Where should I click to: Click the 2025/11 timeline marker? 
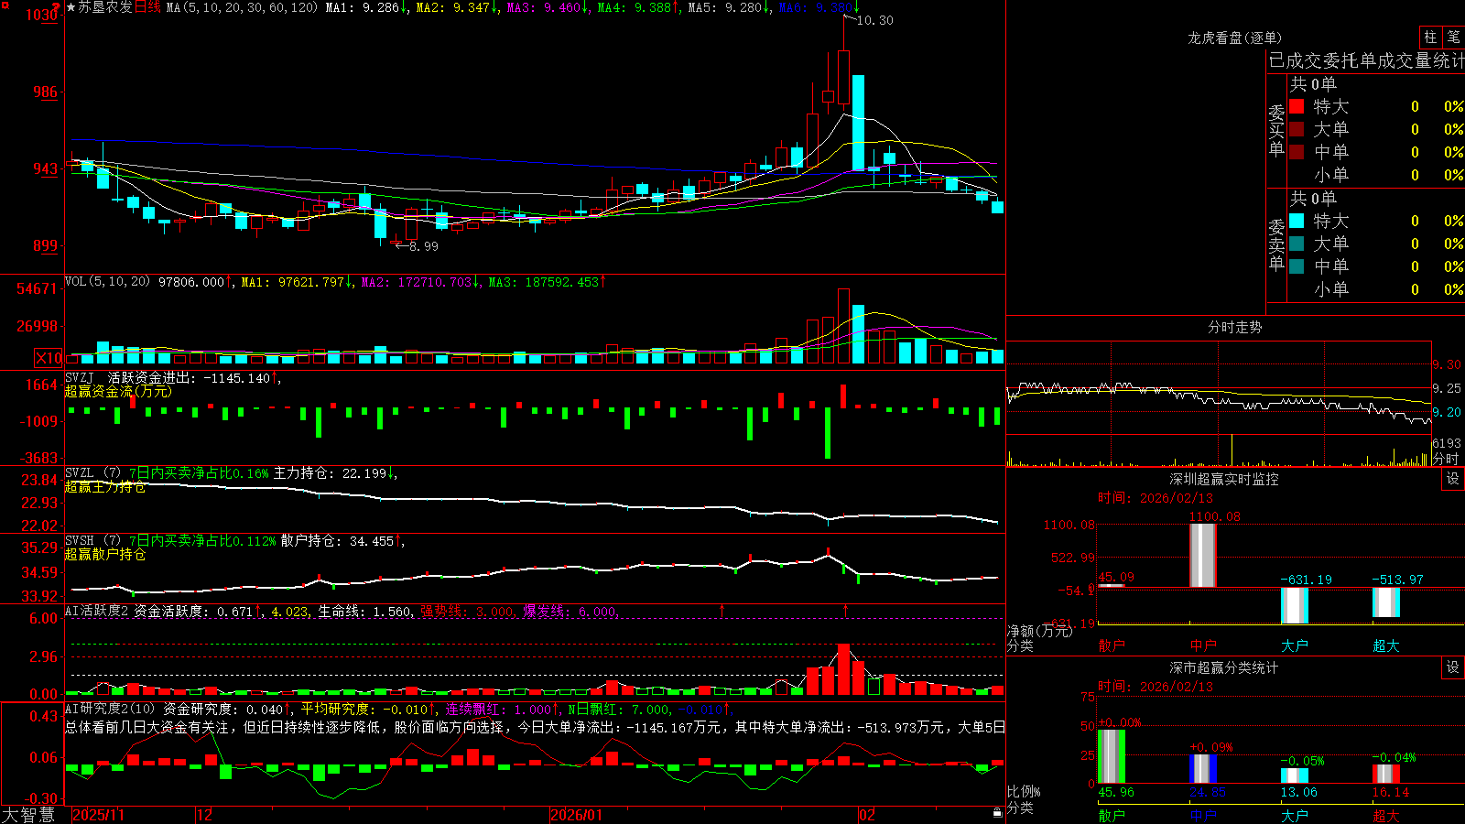click(98, 815)
